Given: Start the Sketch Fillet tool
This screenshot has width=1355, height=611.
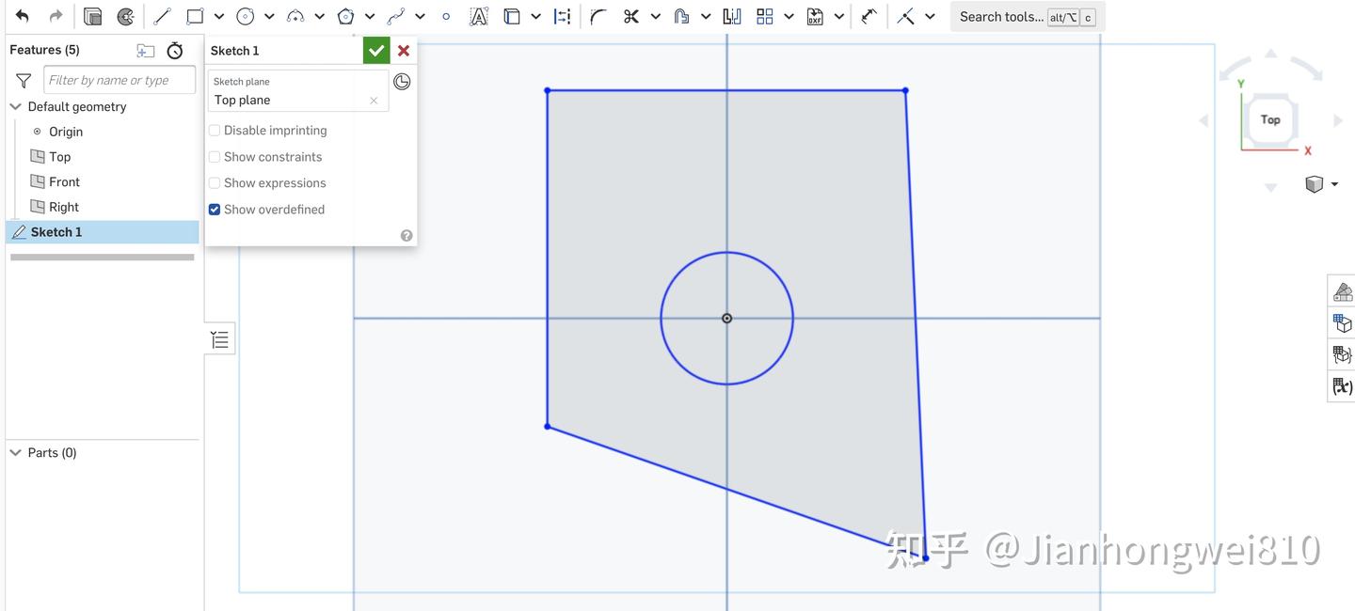Looking at the screenshot, I should coord(596,15).
